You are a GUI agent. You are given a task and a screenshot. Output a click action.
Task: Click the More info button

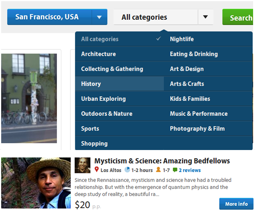pos(236,204)
